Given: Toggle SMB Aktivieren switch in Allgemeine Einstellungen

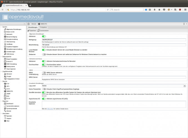Looking at the screenshot, I should coord(44,36).
